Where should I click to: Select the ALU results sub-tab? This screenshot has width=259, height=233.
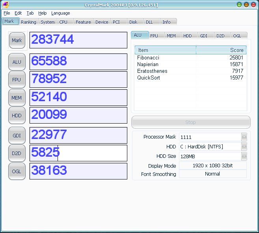pos(140,35)
